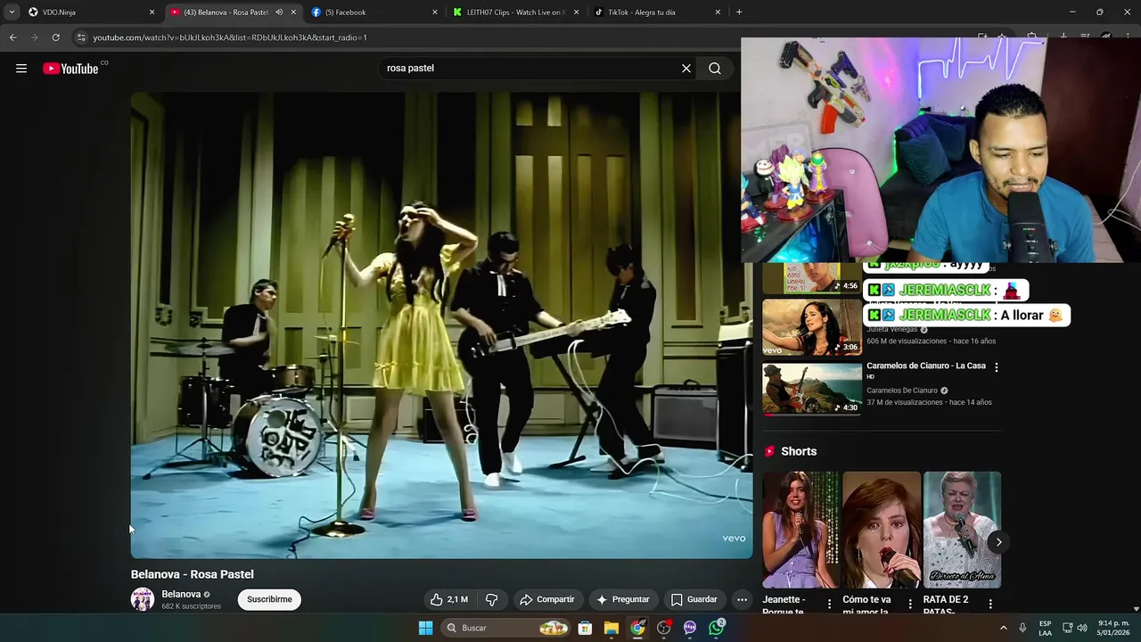Open options menu for Caramelos de Cianuro video

(997, 366)
